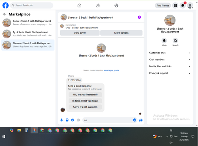Open the emoji picker in message box
This screenshot has width=198, height=146.
[135, 120]
